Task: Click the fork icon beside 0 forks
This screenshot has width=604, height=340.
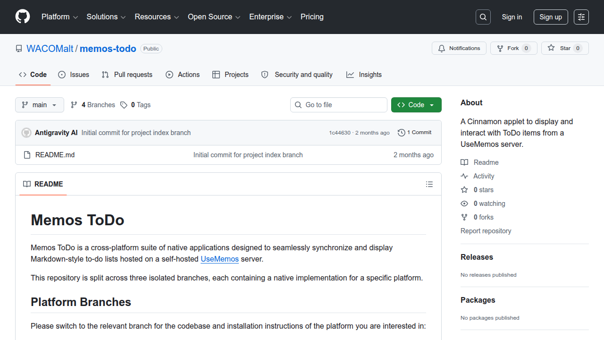Action: click(x=464, y=217)
